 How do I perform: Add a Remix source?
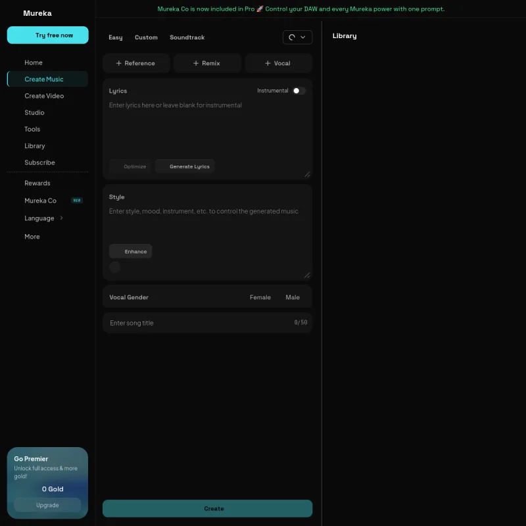click(207, 63)
